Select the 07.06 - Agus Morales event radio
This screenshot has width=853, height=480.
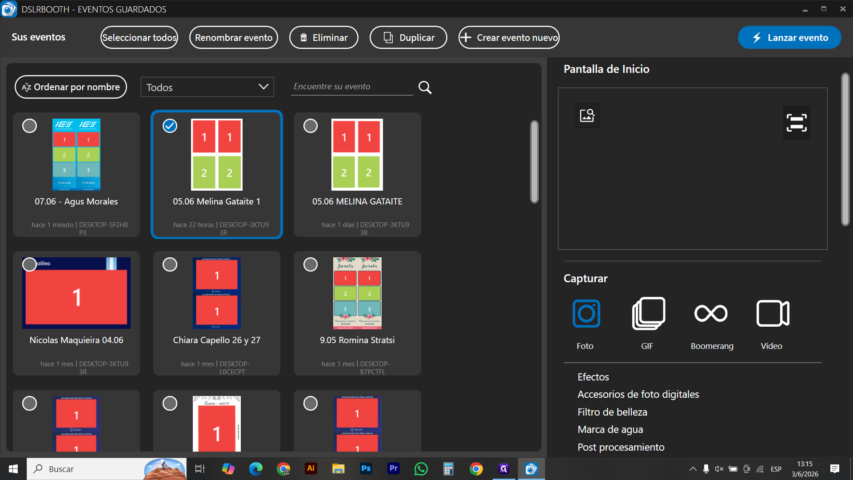pos(29,126)
